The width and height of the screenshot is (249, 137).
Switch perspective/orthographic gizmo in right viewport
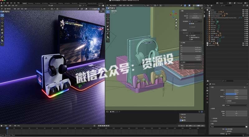click(x=176, y=29)
